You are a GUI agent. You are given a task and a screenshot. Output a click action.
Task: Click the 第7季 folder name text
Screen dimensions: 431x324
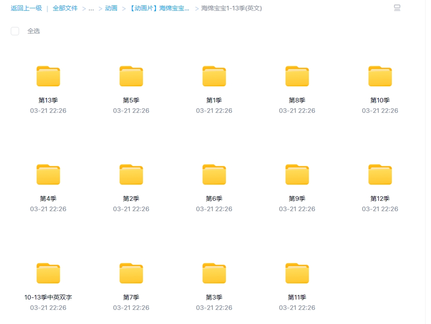[131, 297]
